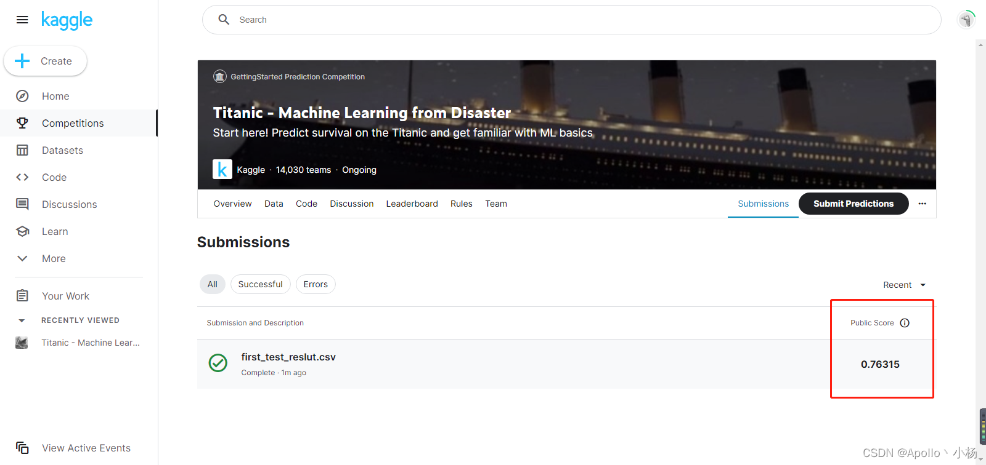The width and height of the screenshot is (986, 465).
Task: Click the Public Score column header
Action: (x=872, y=323)
